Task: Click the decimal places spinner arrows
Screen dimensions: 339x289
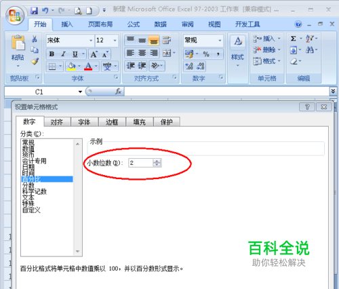Action: 157,163
